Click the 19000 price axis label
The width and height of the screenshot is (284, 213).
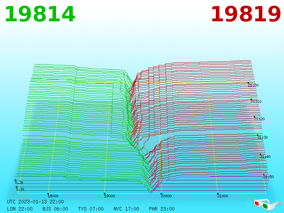pyautogui.click(x=109, y=196)
